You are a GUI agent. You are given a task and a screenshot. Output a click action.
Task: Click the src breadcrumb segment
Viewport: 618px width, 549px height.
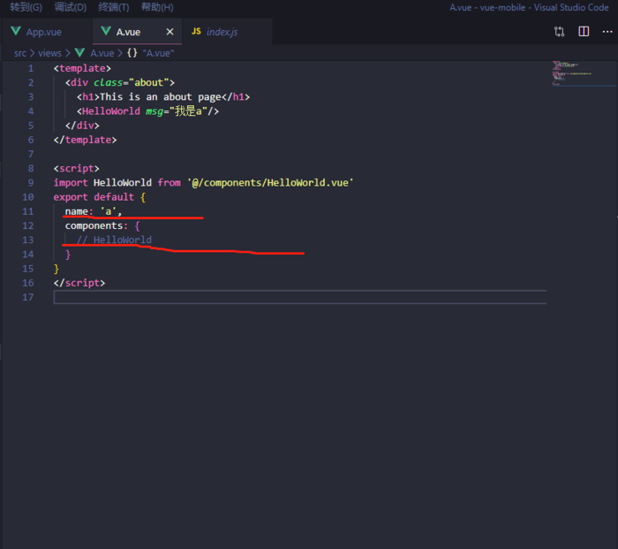pos(20,53)
